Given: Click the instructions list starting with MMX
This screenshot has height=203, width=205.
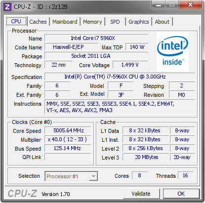Looking at the screenshot, I should pyautogui.click(x=120, y=107).
